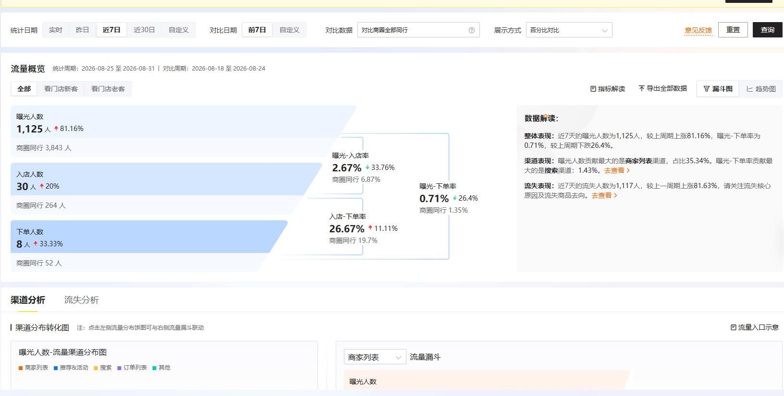Click 流量概览 section heading

coord(28,69)
